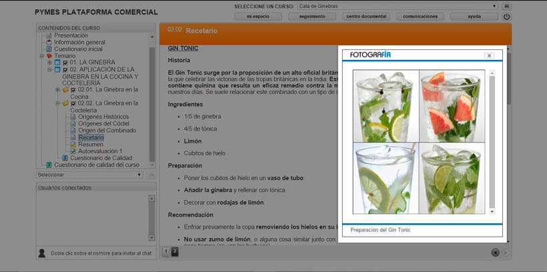Click the power logout icon

(x=506, y=17)
